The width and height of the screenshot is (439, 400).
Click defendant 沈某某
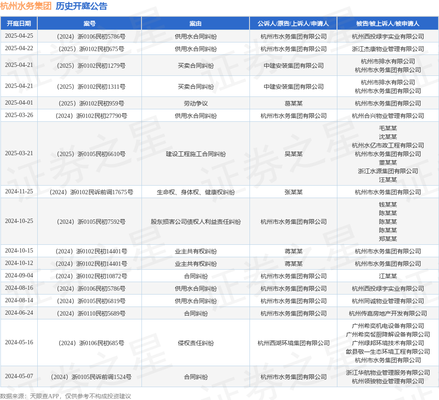coord(388,137)
